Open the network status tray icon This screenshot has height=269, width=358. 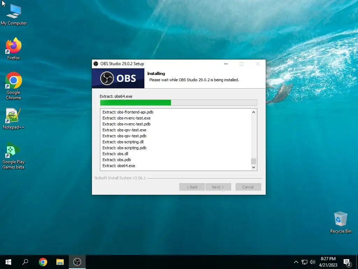pos(305,262)
